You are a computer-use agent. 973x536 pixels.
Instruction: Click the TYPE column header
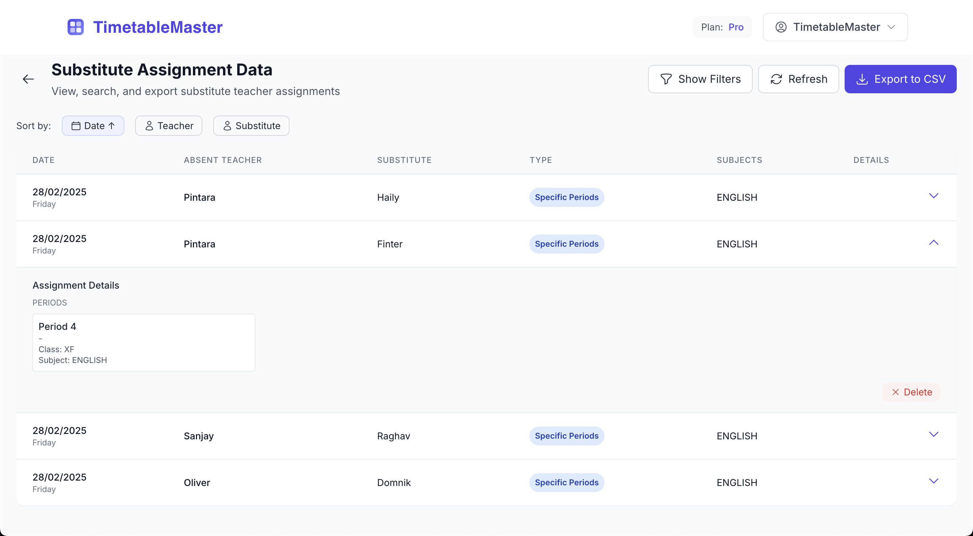click(541, 160)
